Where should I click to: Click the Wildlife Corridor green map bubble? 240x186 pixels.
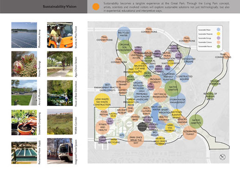tap(215, 82)
